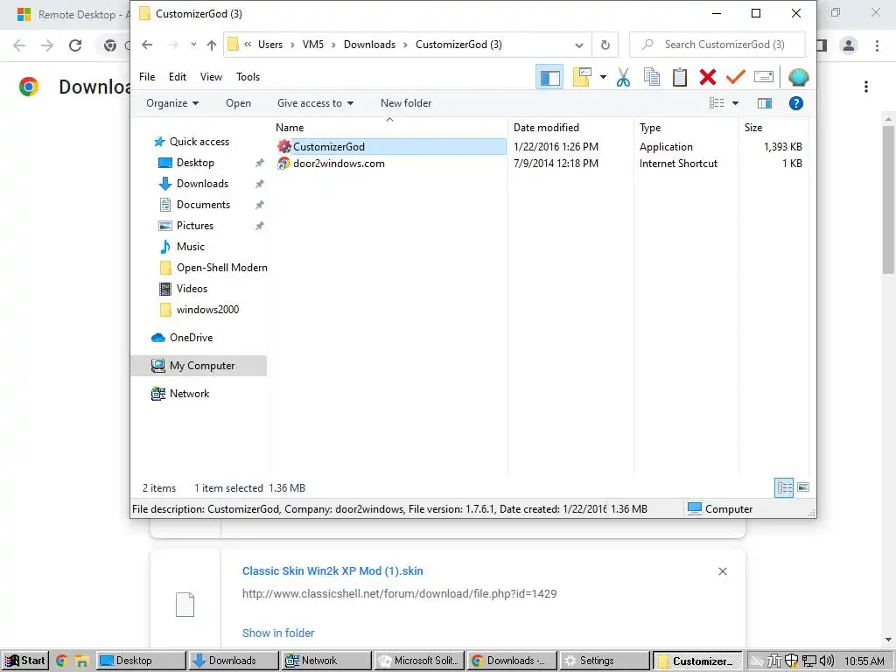Image resolution: width=896 pixels, height=672 pixels.
Task: Click Users in the address breadcrumb
Action: pos(270,45)
